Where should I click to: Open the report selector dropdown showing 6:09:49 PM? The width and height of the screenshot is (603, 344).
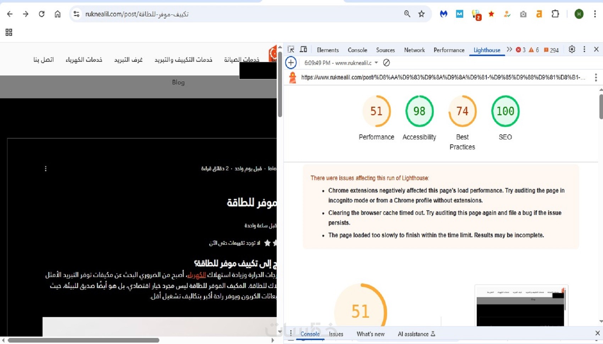coord(341,63)
